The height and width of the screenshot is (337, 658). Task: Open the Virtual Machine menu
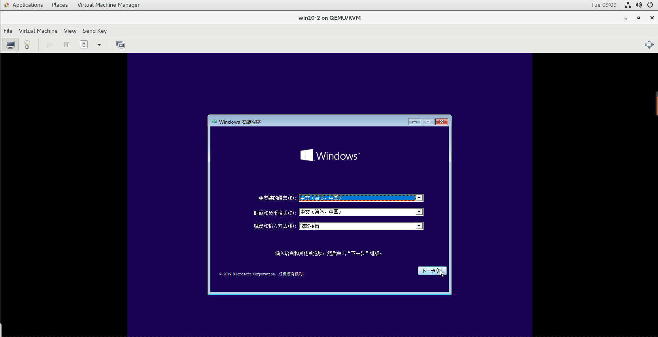38,31
